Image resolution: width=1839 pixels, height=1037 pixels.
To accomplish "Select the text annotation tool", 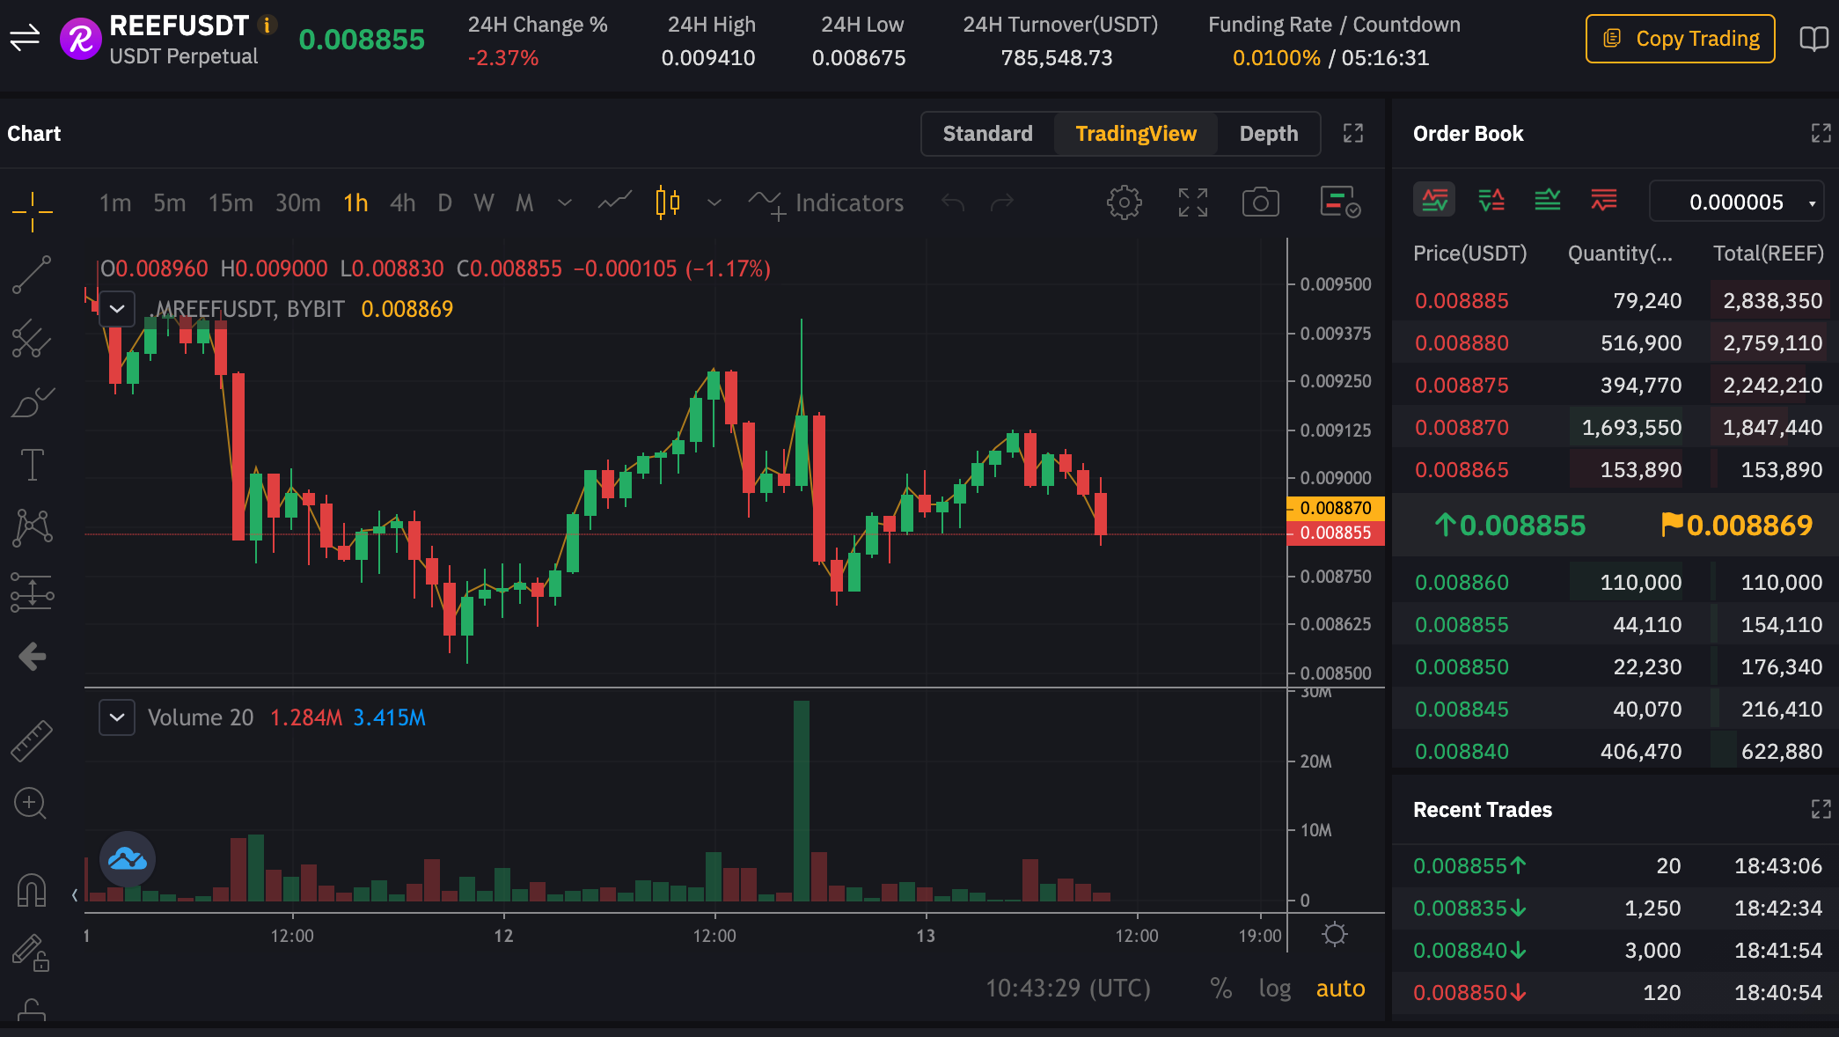I will point(33,465).
